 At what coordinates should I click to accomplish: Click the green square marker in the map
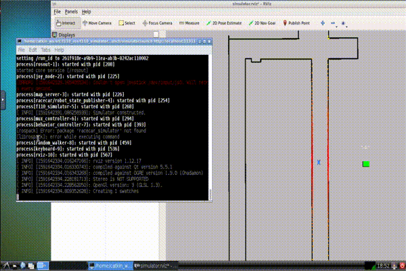[366, 164]
